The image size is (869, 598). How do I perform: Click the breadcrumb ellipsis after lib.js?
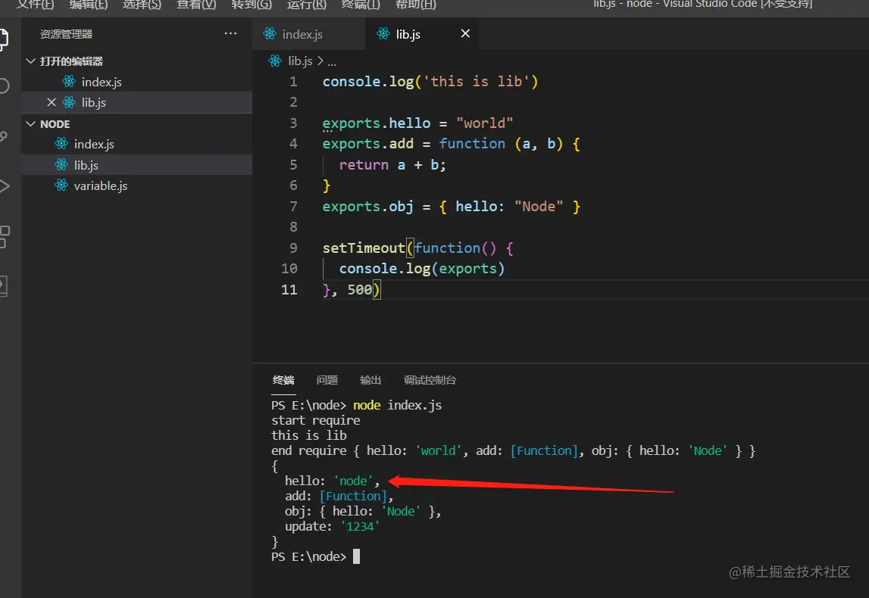[331, 62]
